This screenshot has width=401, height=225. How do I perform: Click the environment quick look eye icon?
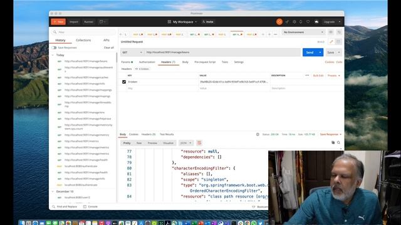[331, 32]
